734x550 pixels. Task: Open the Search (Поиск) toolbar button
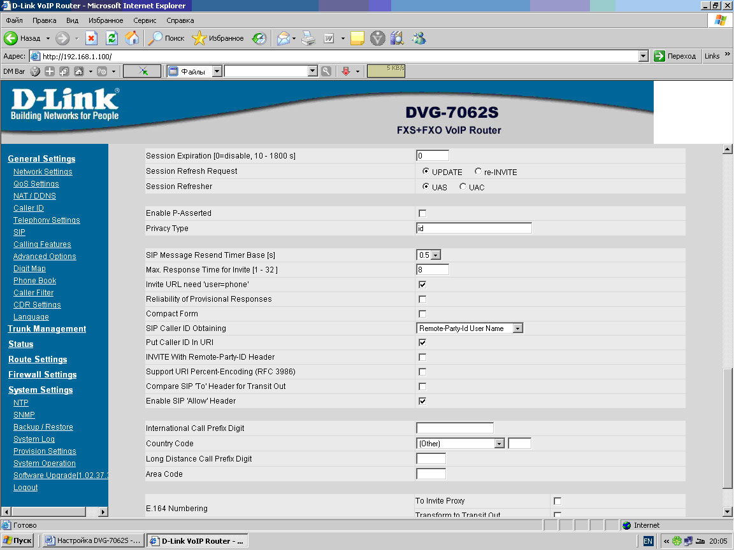(166, 38)
